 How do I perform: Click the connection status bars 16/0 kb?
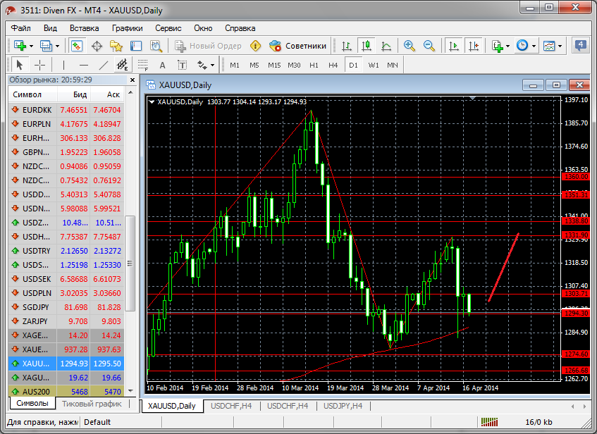[x=489, y=422]
